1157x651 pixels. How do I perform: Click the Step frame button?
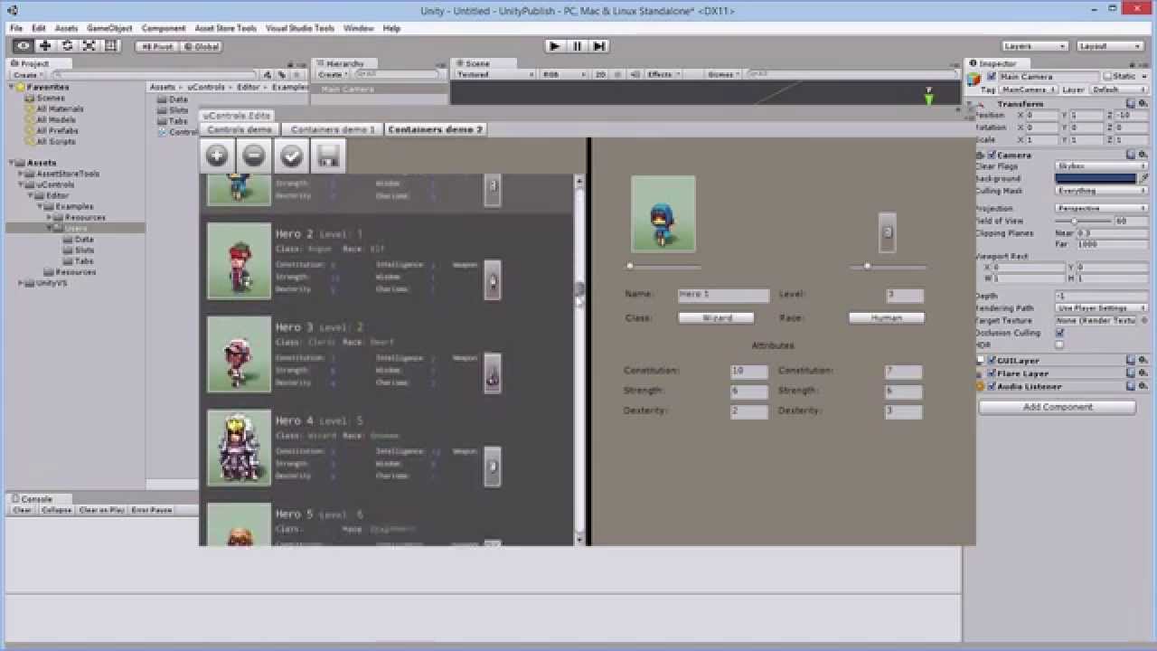pos(598,46)
